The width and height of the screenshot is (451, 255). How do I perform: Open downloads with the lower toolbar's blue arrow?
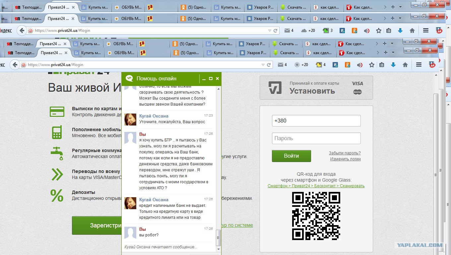pos(393,65)
